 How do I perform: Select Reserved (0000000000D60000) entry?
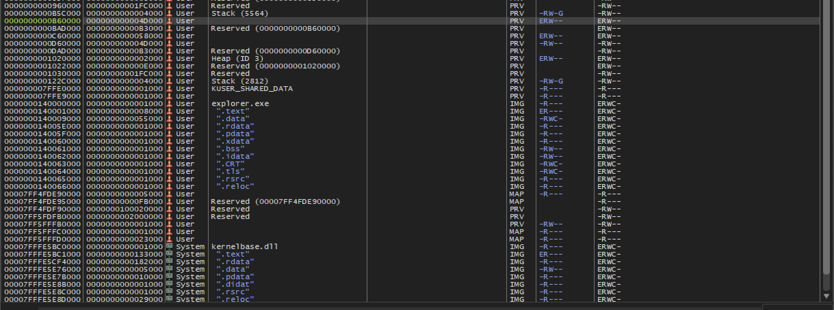[x=276, y=51]
